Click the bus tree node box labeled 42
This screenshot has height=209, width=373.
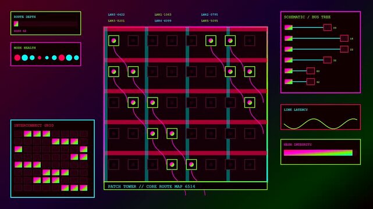pos(310,82)
